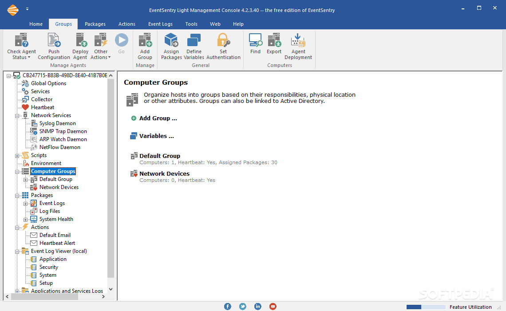Select Setup log in the tree
The image size is (506, 311).
coord(46,283)
